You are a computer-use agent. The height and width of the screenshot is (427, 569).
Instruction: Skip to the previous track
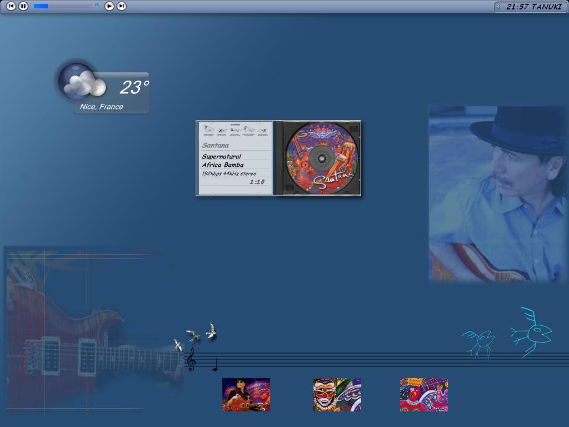[11, 6]
